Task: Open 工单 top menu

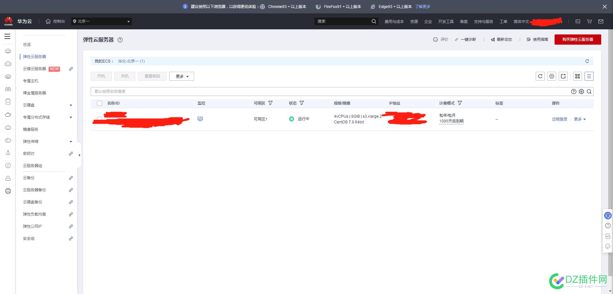Action: tap(503, 22)
